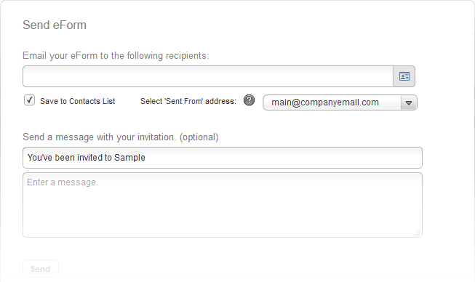
Task: Expand the Sent From dropdown arrow
Action: 409,102
